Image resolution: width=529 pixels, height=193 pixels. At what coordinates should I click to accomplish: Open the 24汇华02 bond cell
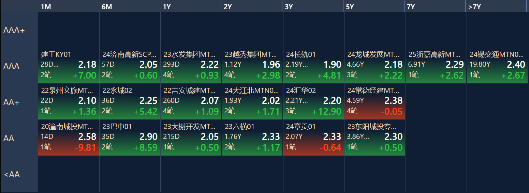[313, 102]
